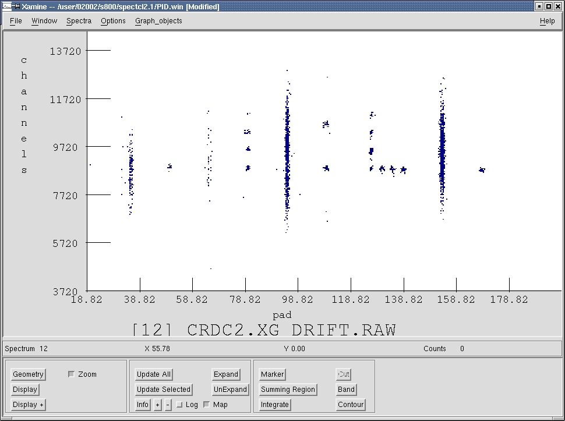Click the plus button next to Info
Viewport: 565px width, 421px height.
coord(157,405)
